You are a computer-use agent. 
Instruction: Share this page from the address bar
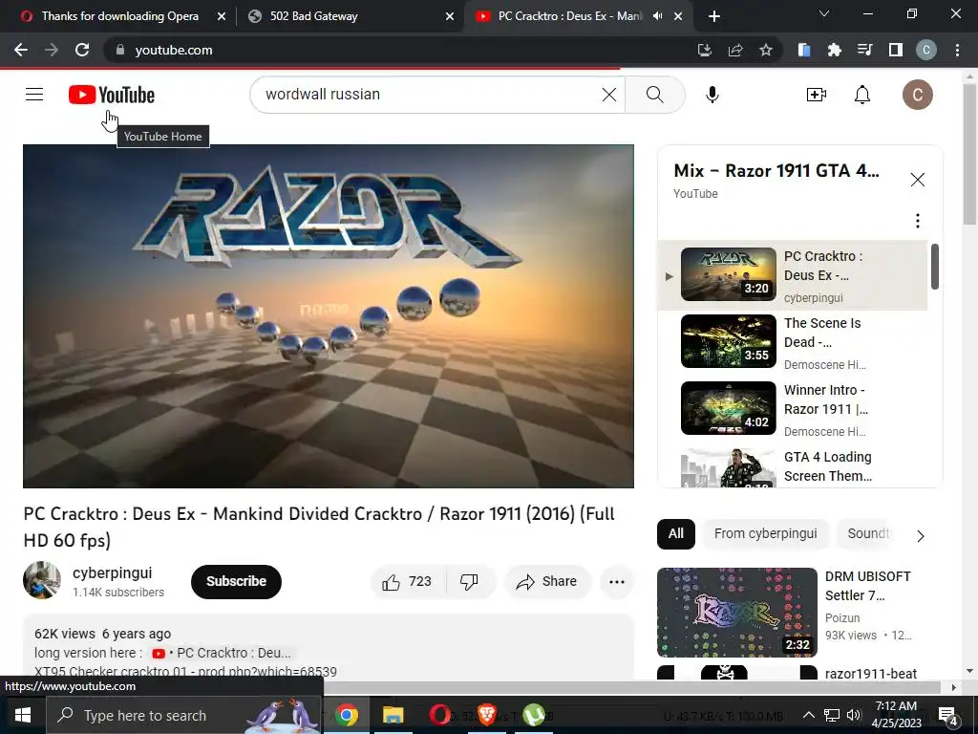click(x=735, y=50)
